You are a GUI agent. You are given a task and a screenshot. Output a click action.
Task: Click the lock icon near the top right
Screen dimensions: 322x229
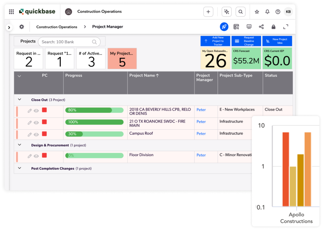click(273, 27)
